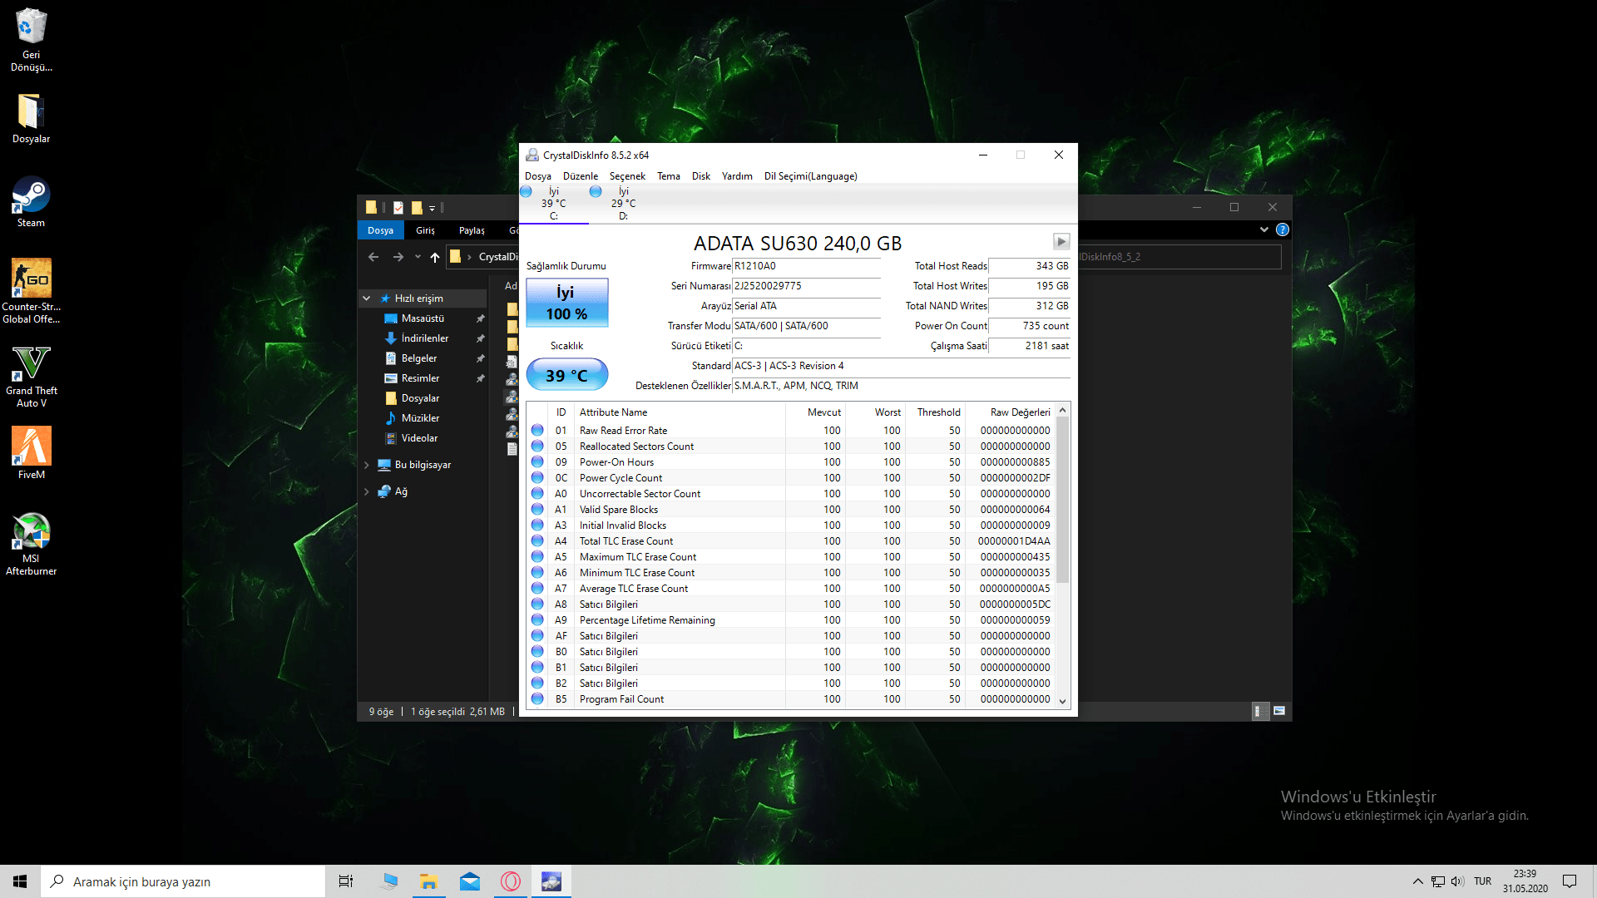The width and height of the screenshot is (1597, 898).
Task: Open the Disk menu
Action: [700, 176]
